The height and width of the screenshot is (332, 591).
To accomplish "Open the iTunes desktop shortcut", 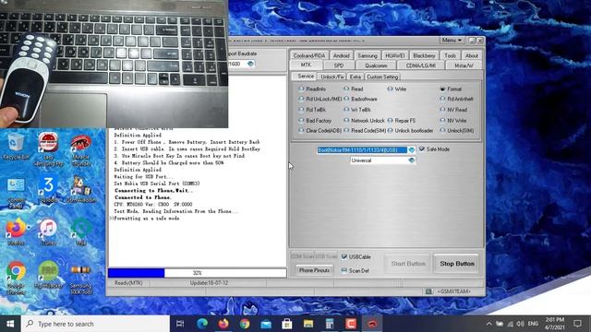I will [48, 232].
